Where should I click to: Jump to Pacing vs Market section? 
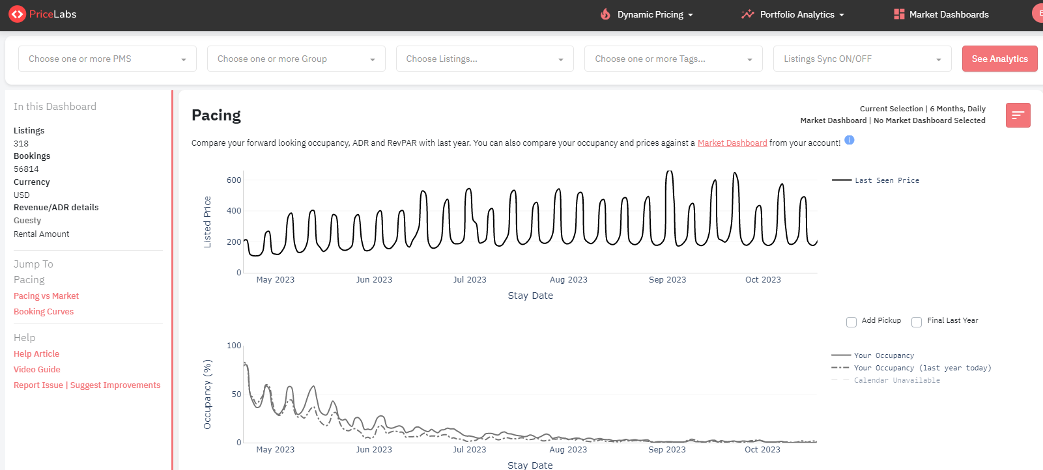[46, 296]
